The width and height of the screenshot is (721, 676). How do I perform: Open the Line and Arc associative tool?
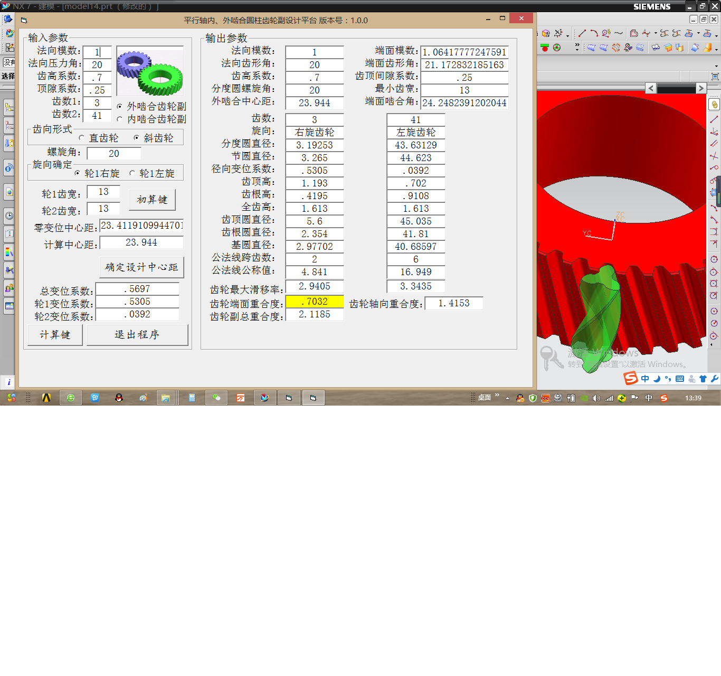click(x=606, y=33)
